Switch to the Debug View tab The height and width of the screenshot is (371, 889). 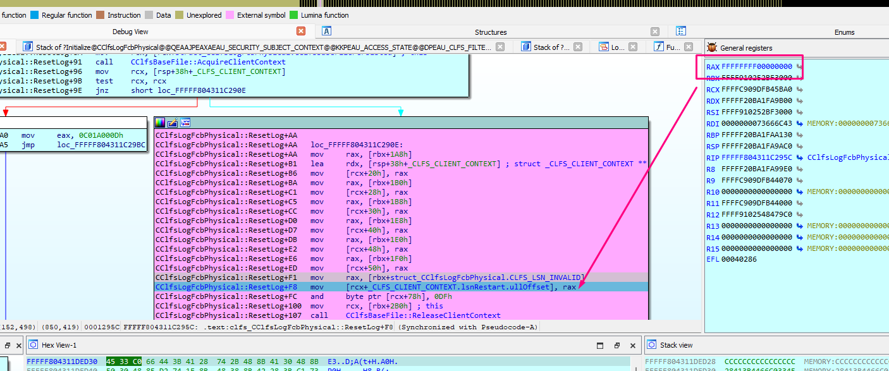[x=130, y=32]
